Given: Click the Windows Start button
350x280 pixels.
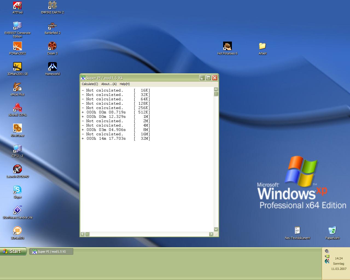Looking at the screenshot, I should tap(13, 251).
